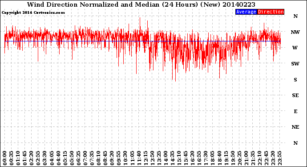Click the 22:45 time label
The width and height of the screenshot is (307, 167).
(266, 158)
